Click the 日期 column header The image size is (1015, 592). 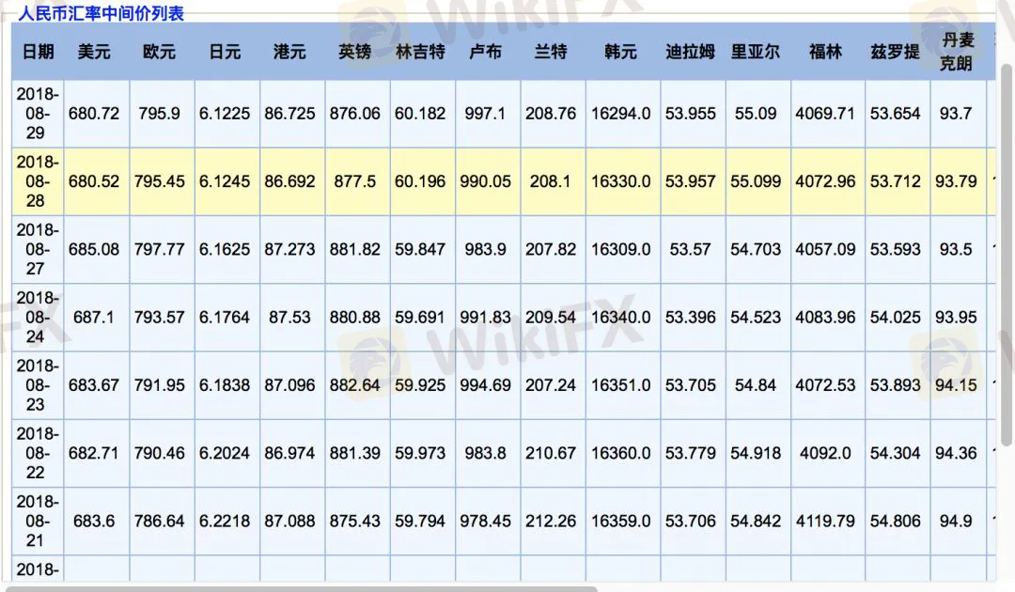tap(39, 52)
